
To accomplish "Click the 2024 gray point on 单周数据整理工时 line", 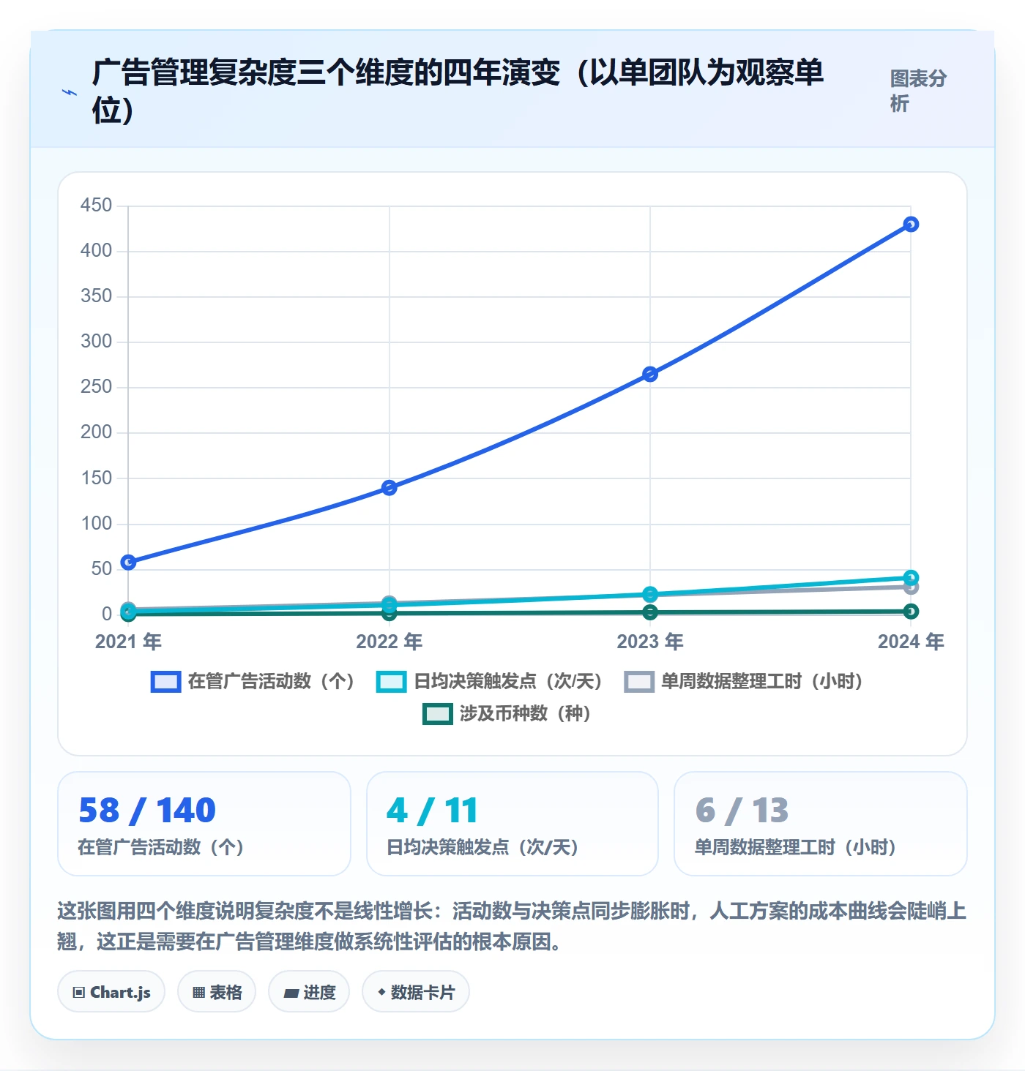I will coord(911,587).
